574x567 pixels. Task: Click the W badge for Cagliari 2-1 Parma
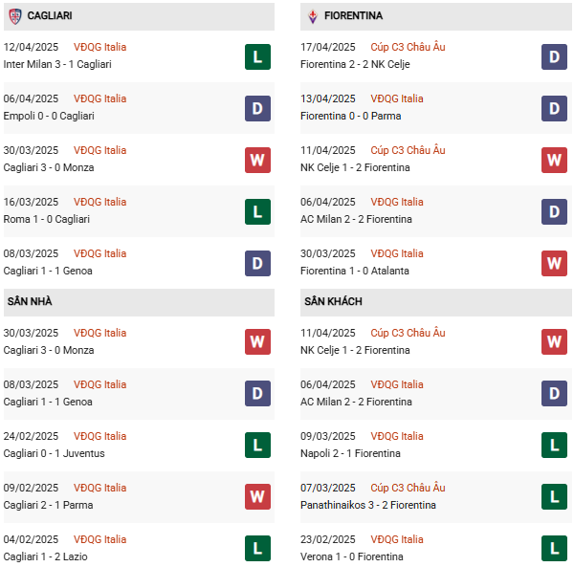(x=257, y=496)
